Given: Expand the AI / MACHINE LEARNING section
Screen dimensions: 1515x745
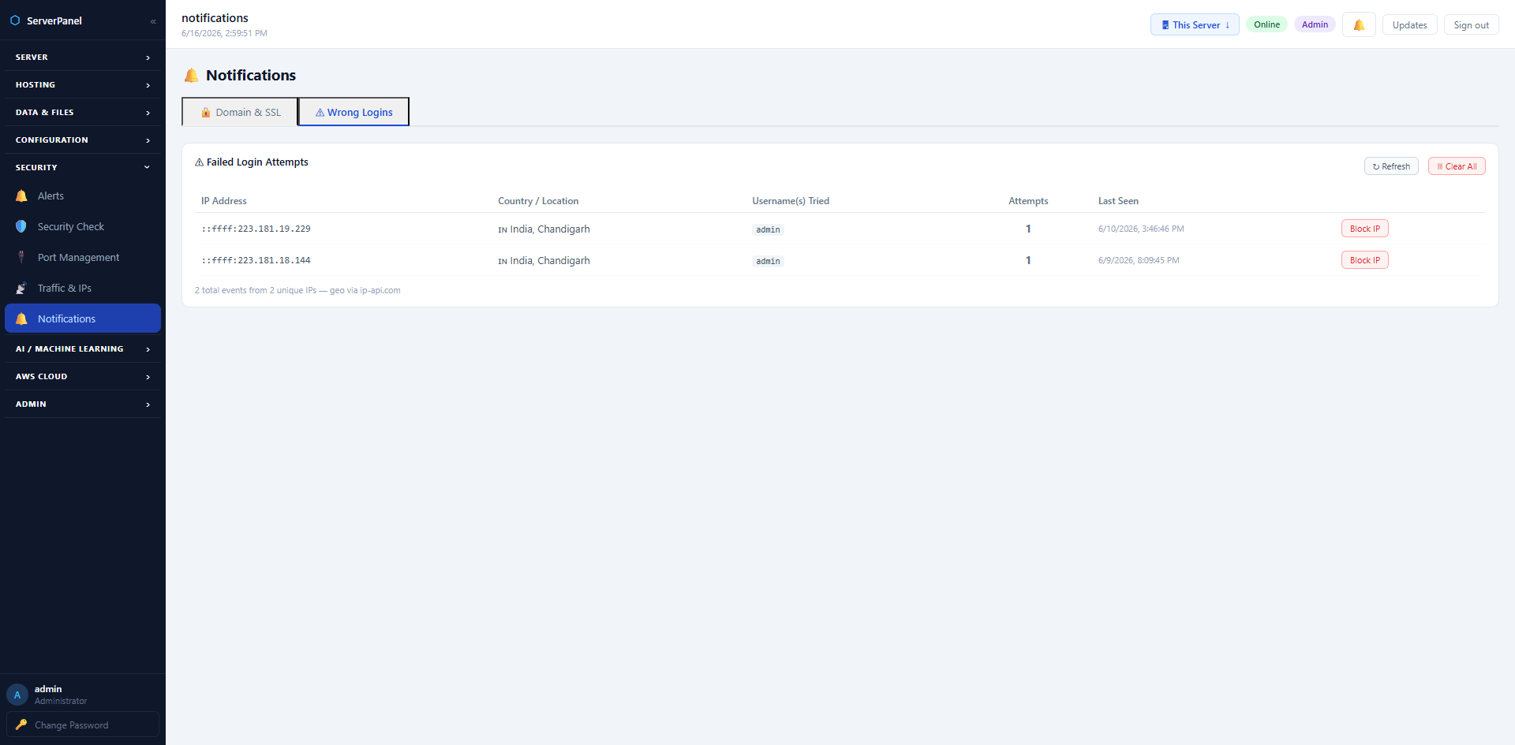Looking at the screenshot, I should tap(83, 349).
